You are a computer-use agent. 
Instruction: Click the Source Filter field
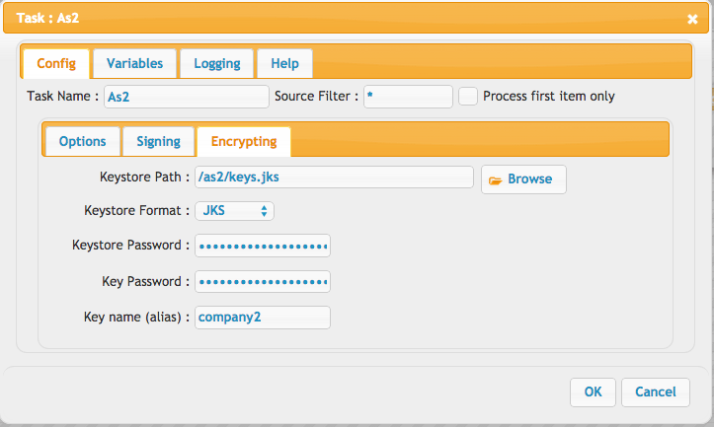pos(408,97)
